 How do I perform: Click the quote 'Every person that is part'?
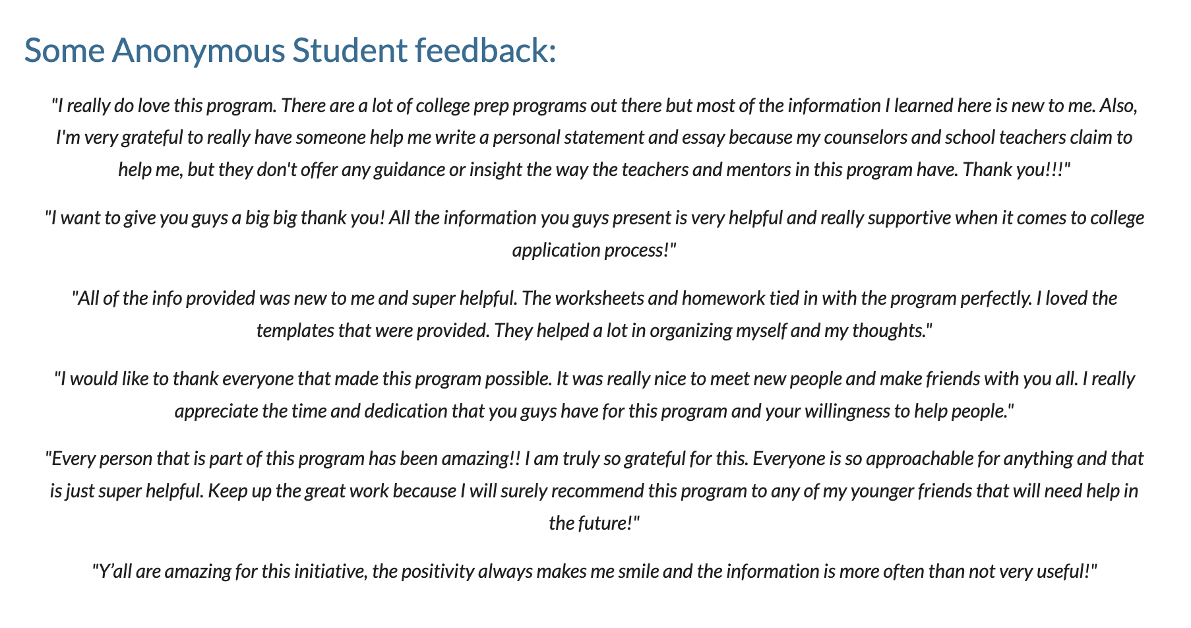pos(594,491)
